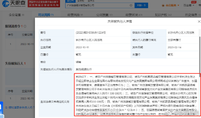Screen dimensions: 201x118
Task: Click the HOT badge above 百宝箱
Action: (x=193, y=2)
